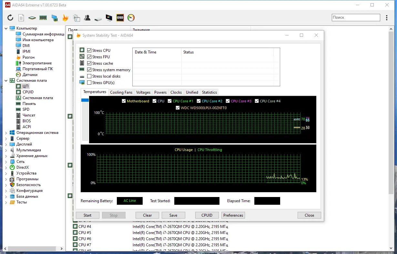Open the three-dot main menu
The width and height of the screenshot is (397, 254).
click(x=387, y=18)
